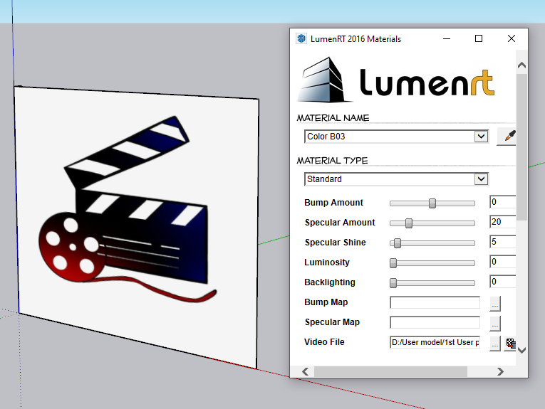Click the eyedropper material picker icon
The height and width of the screenshot is (409, 545).
(507, 137)
